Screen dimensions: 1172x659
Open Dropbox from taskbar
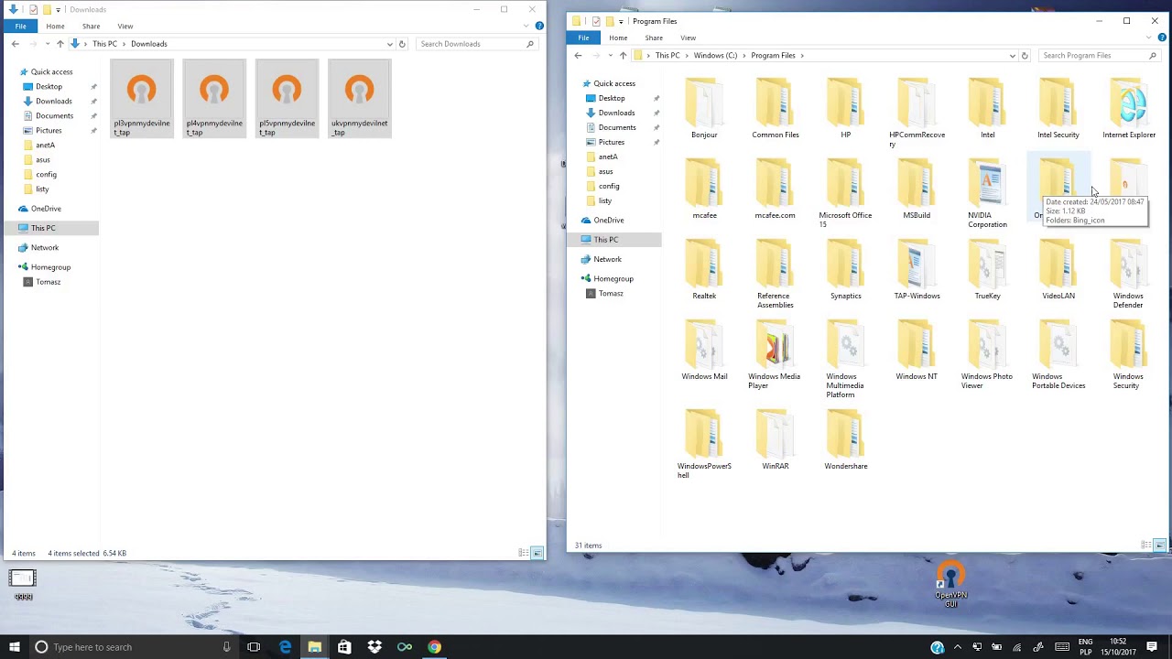tap(374, 647)
